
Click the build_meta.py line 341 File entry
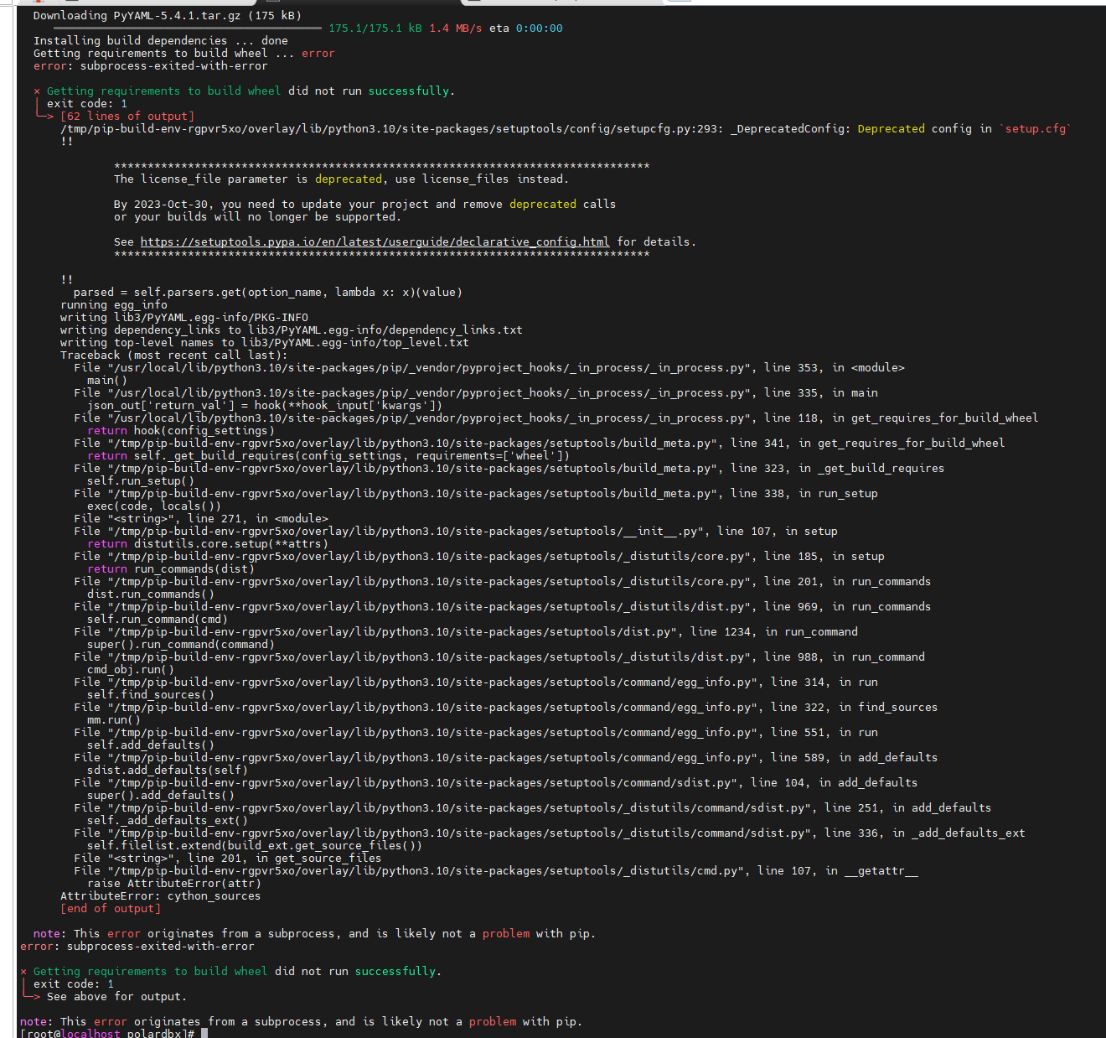tap(539, 444)
